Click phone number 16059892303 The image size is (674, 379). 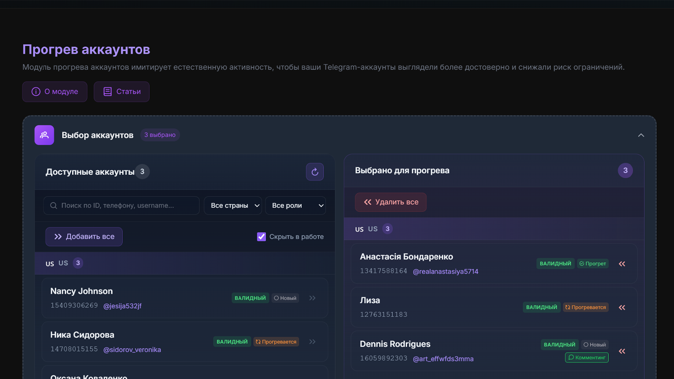[384, 358]
